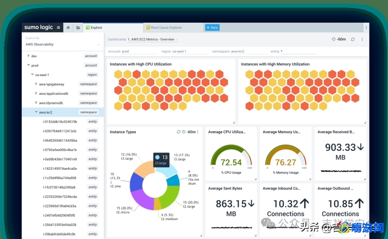Collapse the us-east-1 region node
This screenshot has width=388, height=239.
(32, 75)
